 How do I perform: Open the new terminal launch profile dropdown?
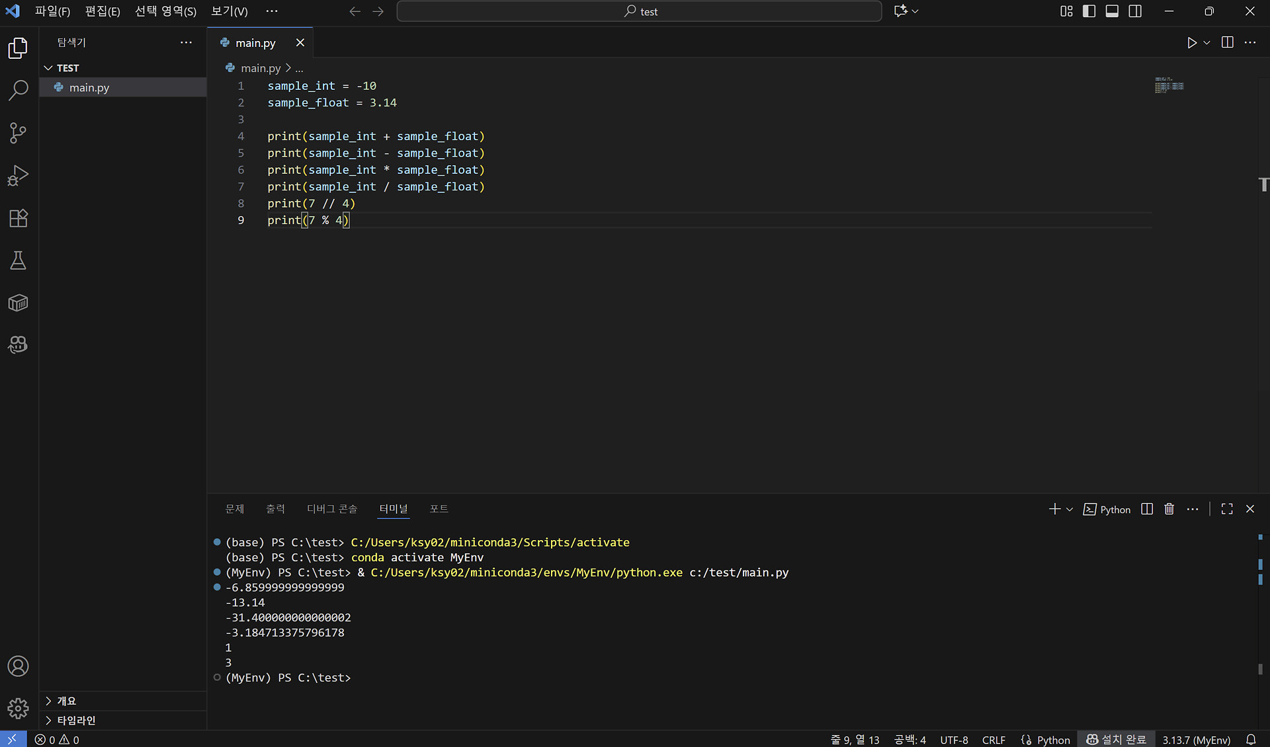(1070, 509)
